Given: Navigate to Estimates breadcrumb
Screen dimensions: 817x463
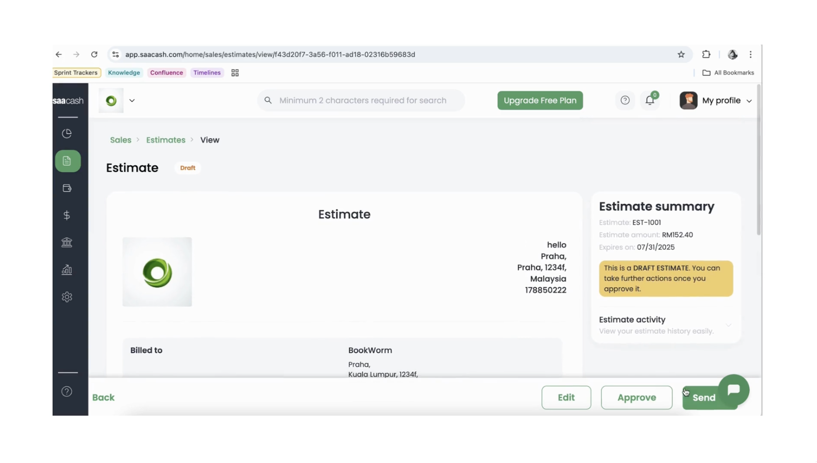Looking at the screenshot, I should click(x=166, y=140).
